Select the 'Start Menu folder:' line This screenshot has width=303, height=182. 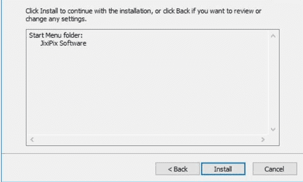(x=56, y=36)
